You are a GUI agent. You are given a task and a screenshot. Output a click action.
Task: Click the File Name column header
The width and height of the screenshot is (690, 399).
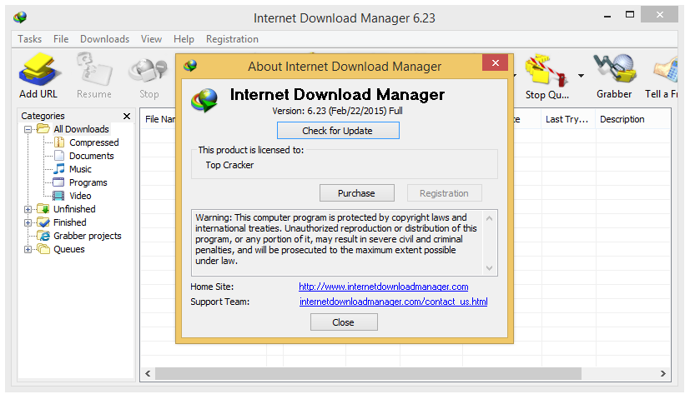[159, 119]
